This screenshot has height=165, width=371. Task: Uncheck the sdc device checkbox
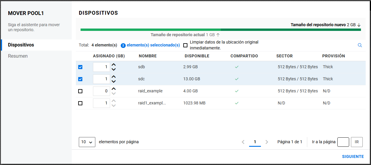(x=80, y=79)
